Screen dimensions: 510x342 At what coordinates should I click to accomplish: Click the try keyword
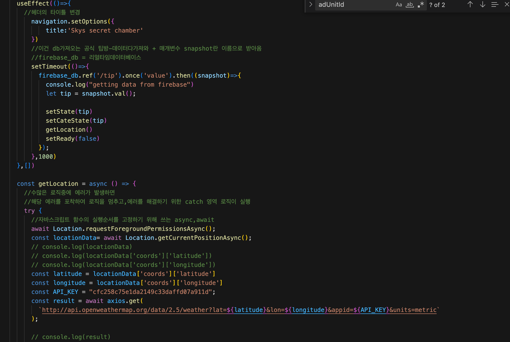tap(29, 211)
